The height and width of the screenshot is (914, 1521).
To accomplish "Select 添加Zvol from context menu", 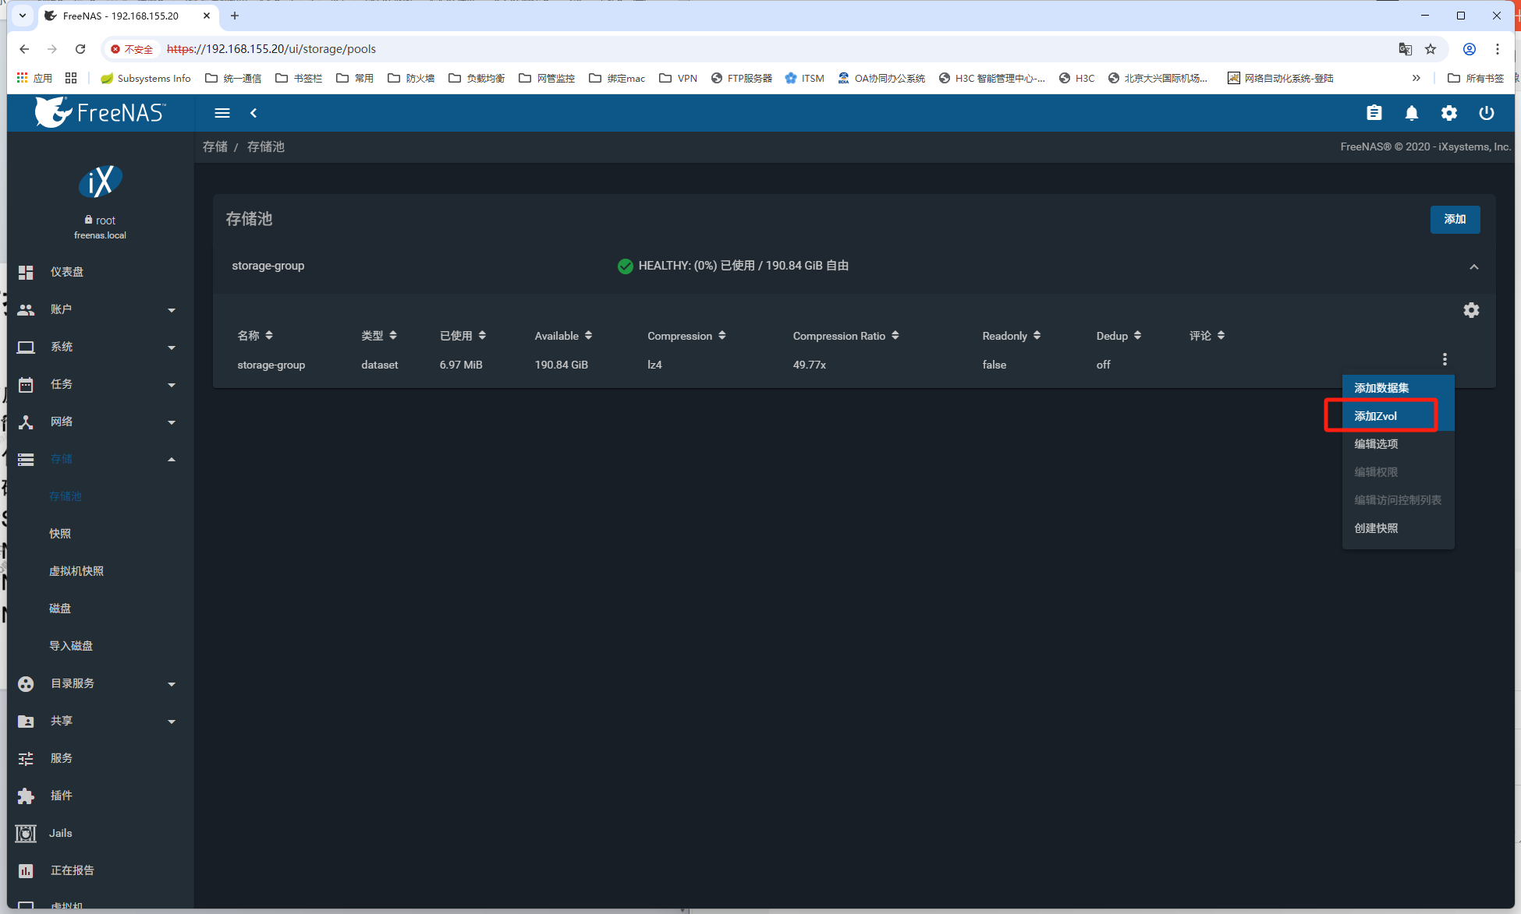I will 1376,416.
